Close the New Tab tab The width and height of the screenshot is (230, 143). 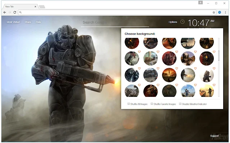[35, 6]
